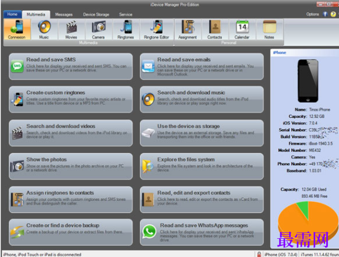Click the Facebook icon near Options
Image resolution: width=339 pixels, height=257 pixels.
click(x=325, y=14)
